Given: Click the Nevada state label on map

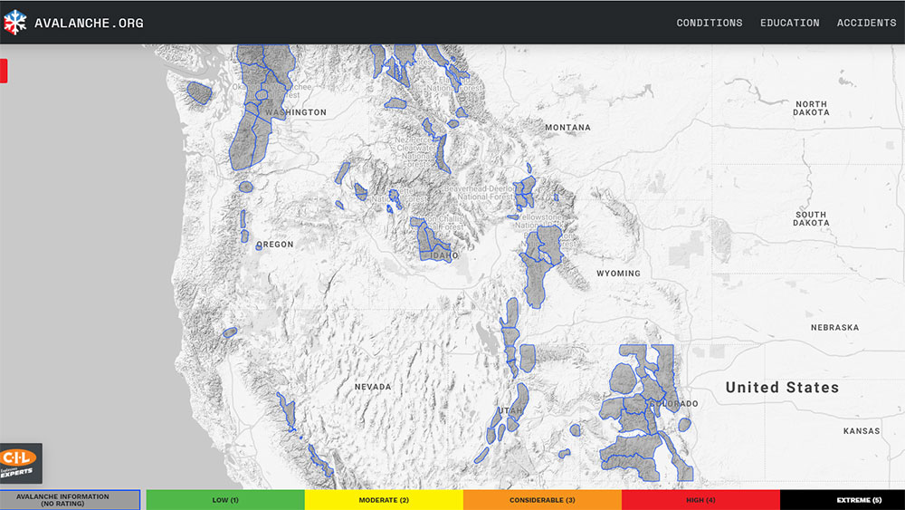Looking at the screenshot, I should click(x=373, y=387).
